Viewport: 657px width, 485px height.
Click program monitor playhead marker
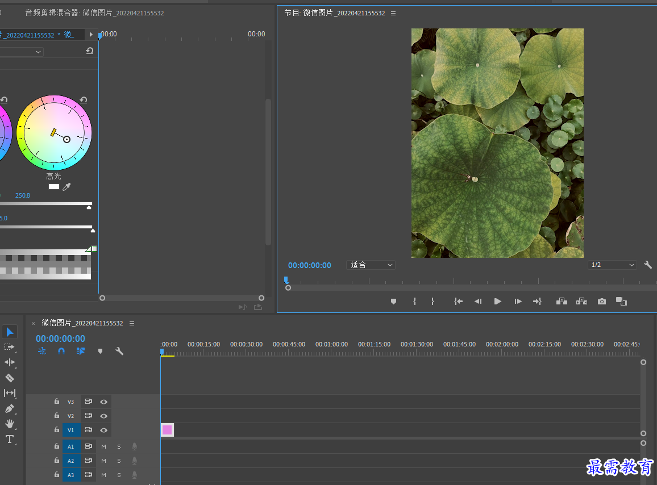(286, 279)
